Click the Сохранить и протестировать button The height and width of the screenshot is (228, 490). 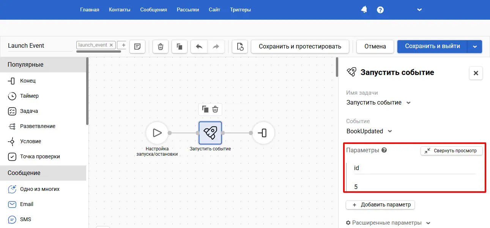300,47
